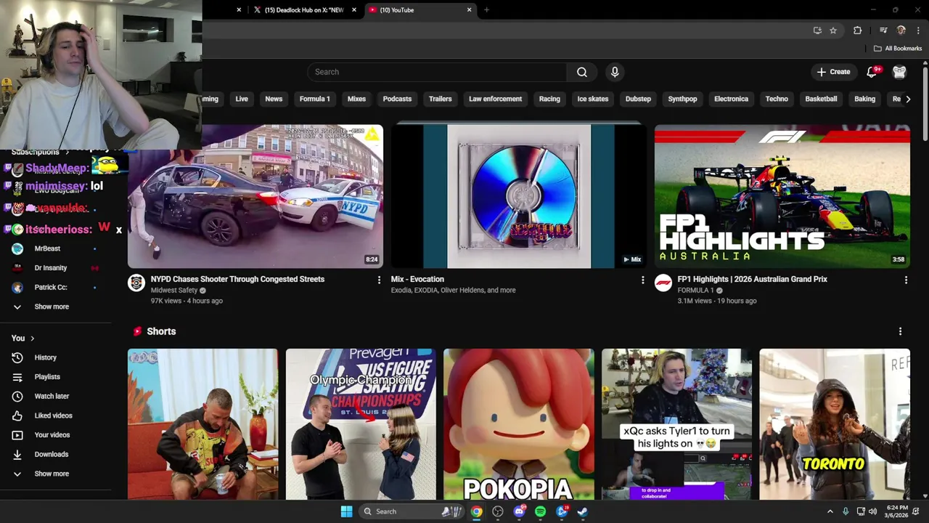Click the Create button
This screenshot has width=929, height=523.
(x=833, y=72)
